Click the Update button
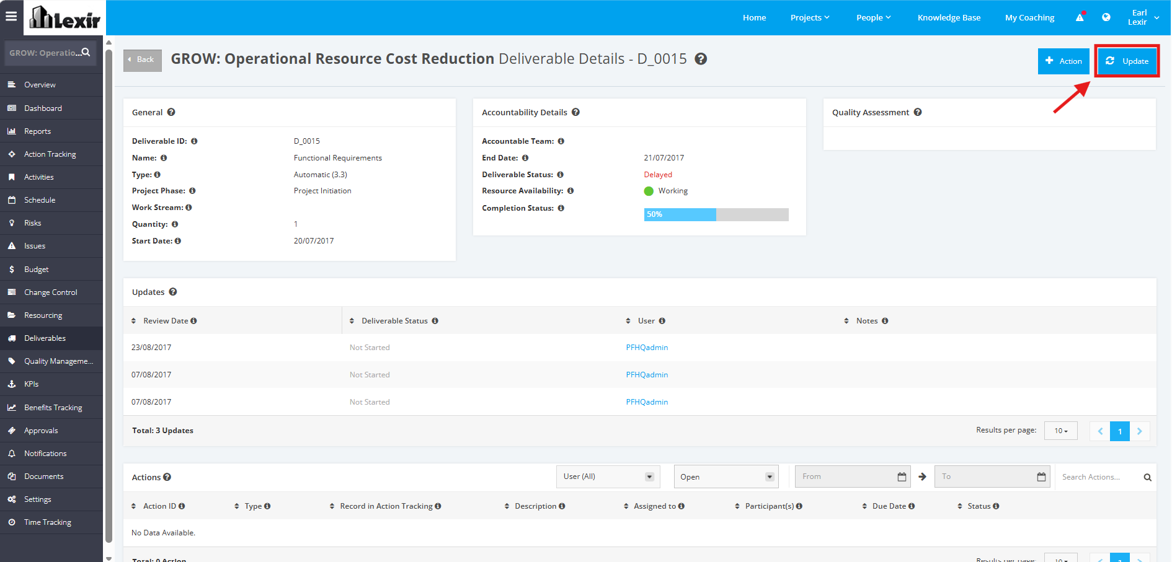 pyautogui.click(x=1127, y=61)
